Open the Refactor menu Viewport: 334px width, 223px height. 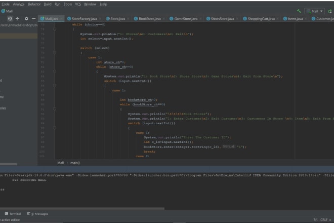point(34,4)
